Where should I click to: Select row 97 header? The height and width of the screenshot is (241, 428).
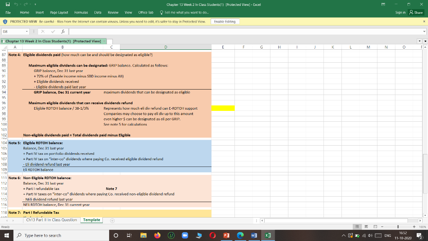(x=4, y=108)
